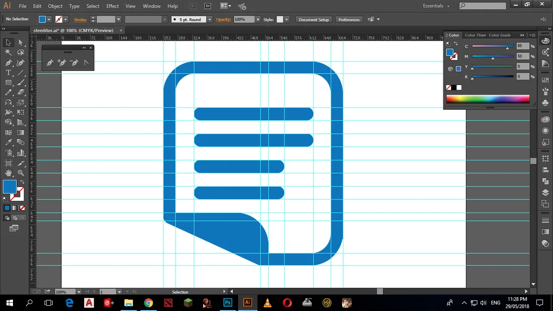Image resolution: width=553 pixels, height=311 pixels.
Task: Select the Scale tool
Action: pos(20,102)
